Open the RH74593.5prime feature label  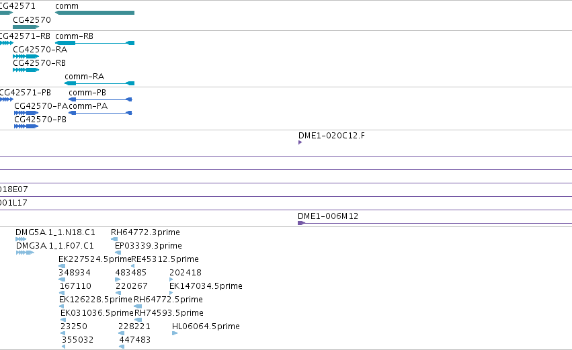(x=169, y=313)
